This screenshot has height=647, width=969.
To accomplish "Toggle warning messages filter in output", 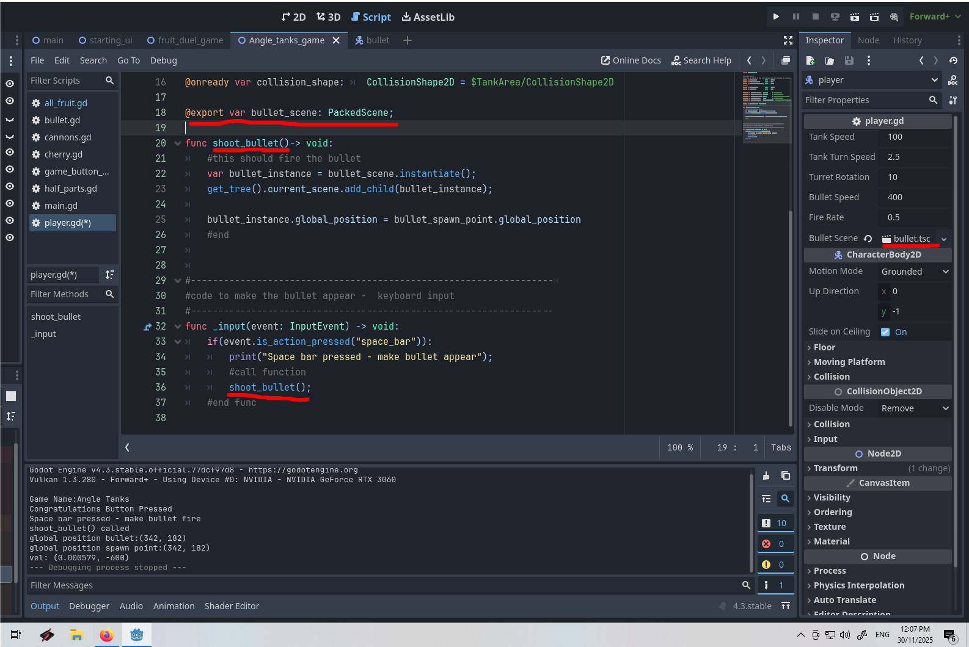I will [775, 565].
